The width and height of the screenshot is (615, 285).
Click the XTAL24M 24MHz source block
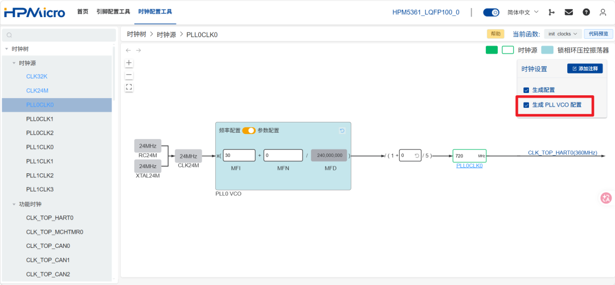pyautogui.click(x=148, y=166)
